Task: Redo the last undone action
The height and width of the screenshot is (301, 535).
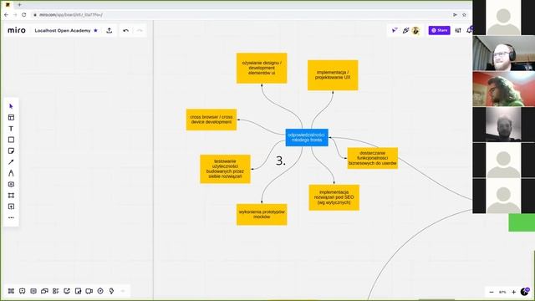Action: (140, 30)
